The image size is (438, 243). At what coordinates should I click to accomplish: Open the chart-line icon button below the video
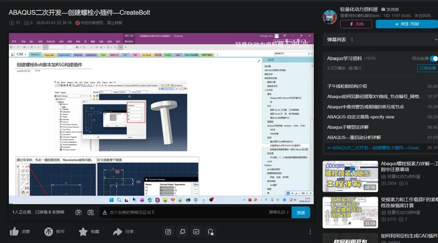click(x=196, y=232)
